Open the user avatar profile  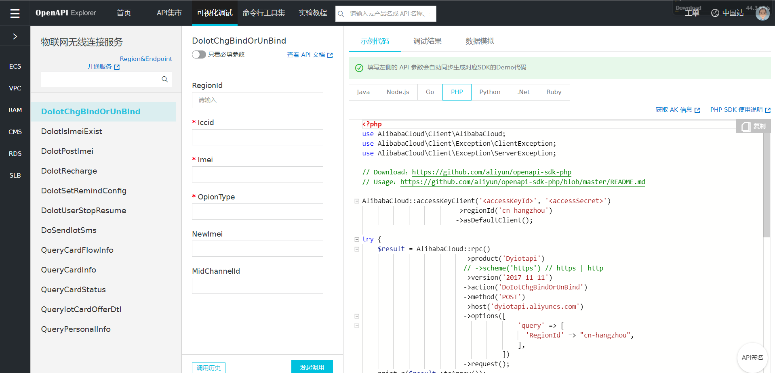[x=762, y=13]
